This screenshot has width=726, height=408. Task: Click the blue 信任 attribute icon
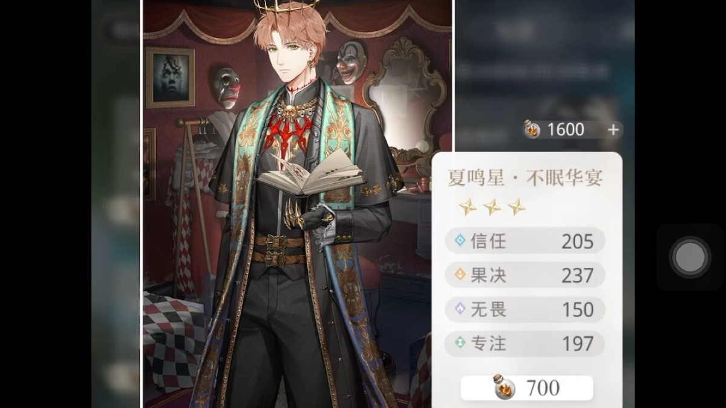(x=460, y=241)
